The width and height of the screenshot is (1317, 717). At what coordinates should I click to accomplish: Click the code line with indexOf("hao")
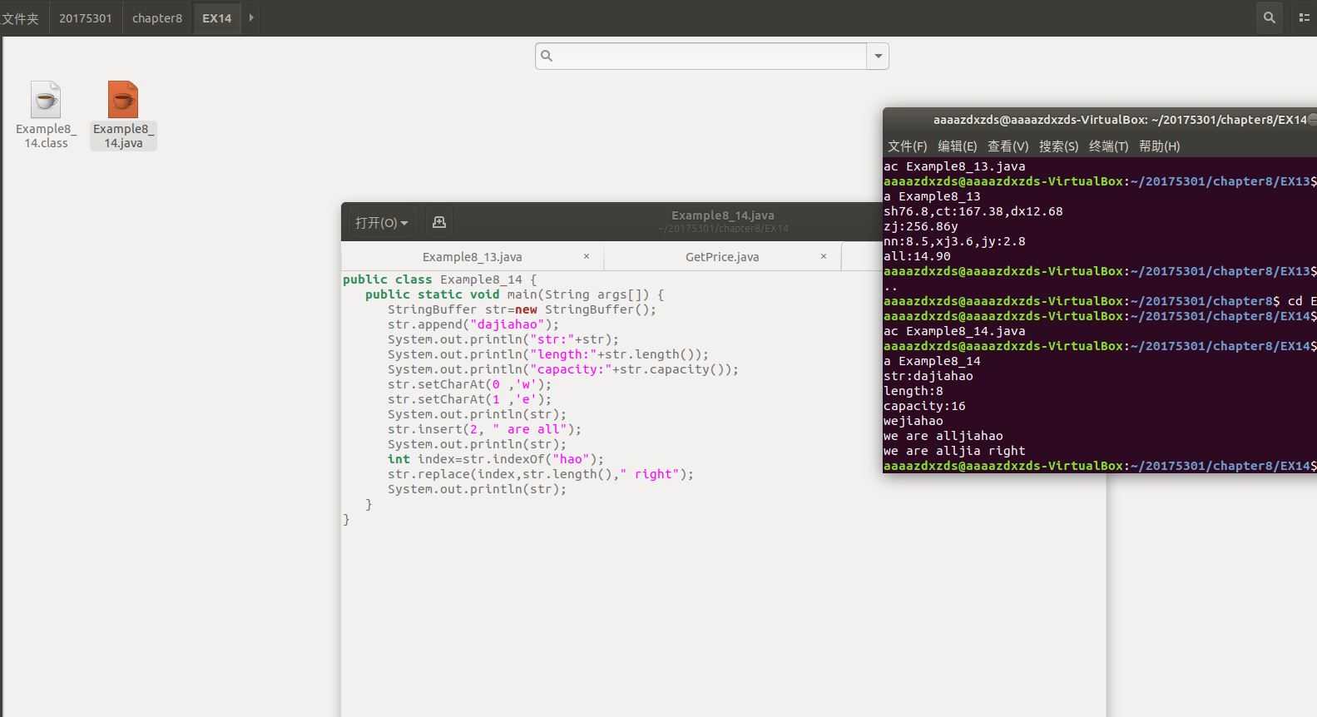click(496, 459)
